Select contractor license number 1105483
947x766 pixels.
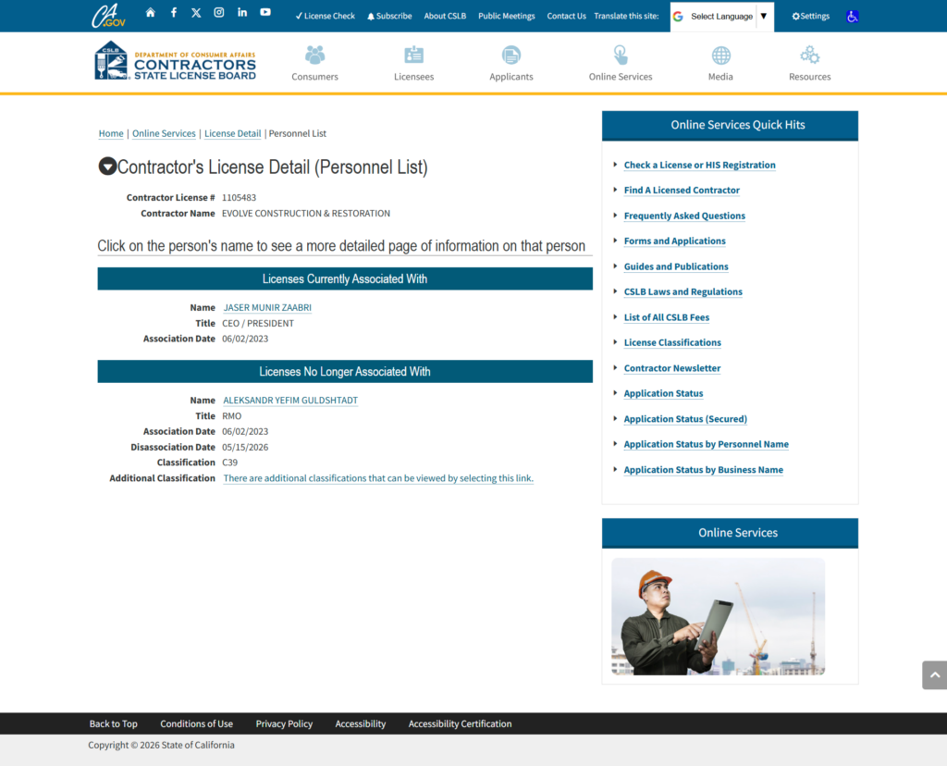(239, 198)
